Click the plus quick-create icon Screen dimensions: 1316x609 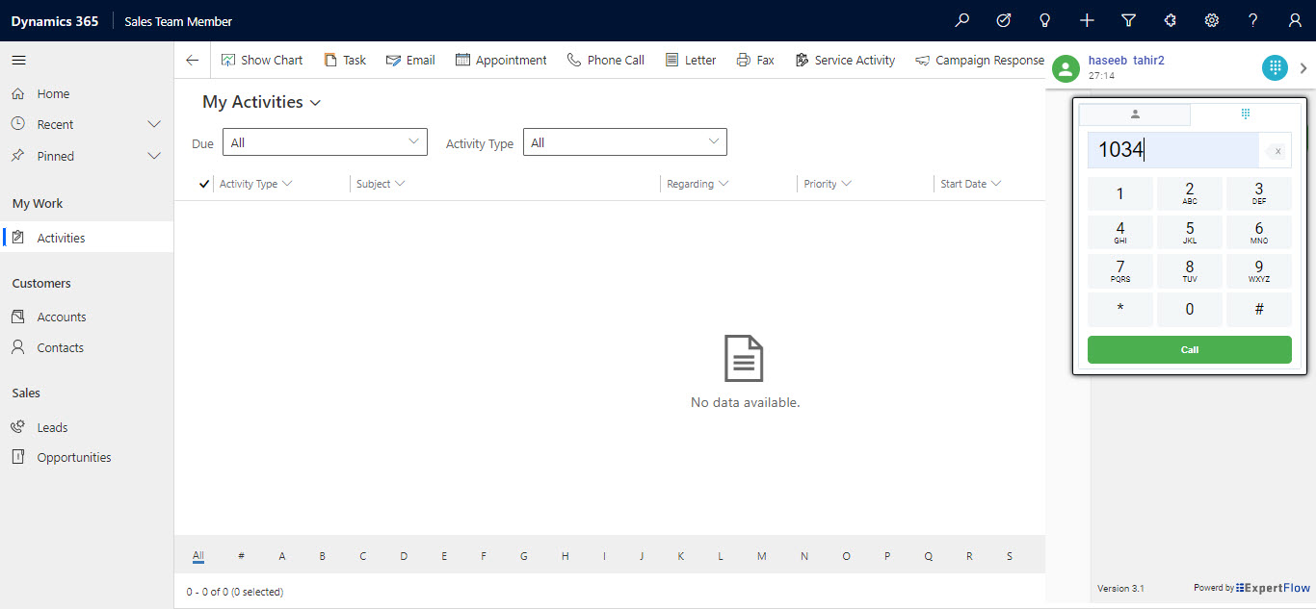pyautogui.click(x=1087, y=20)
